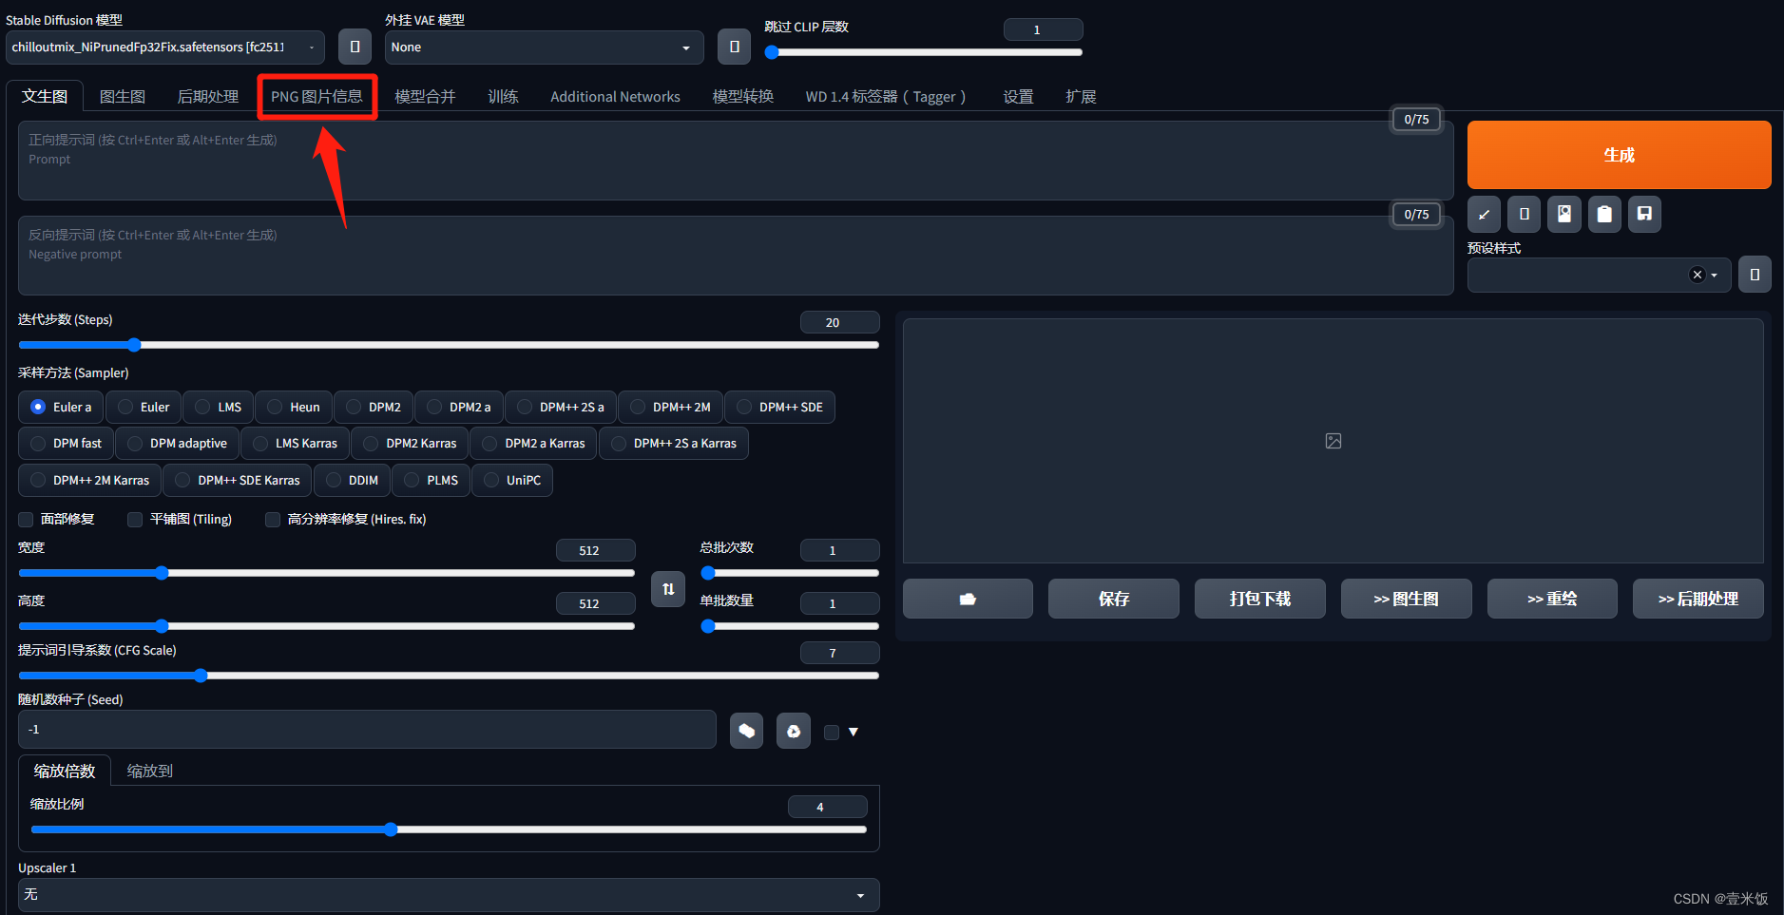Click clipboard icon to apply preset style
The image size is (1784, 915).
(1604, 214)
